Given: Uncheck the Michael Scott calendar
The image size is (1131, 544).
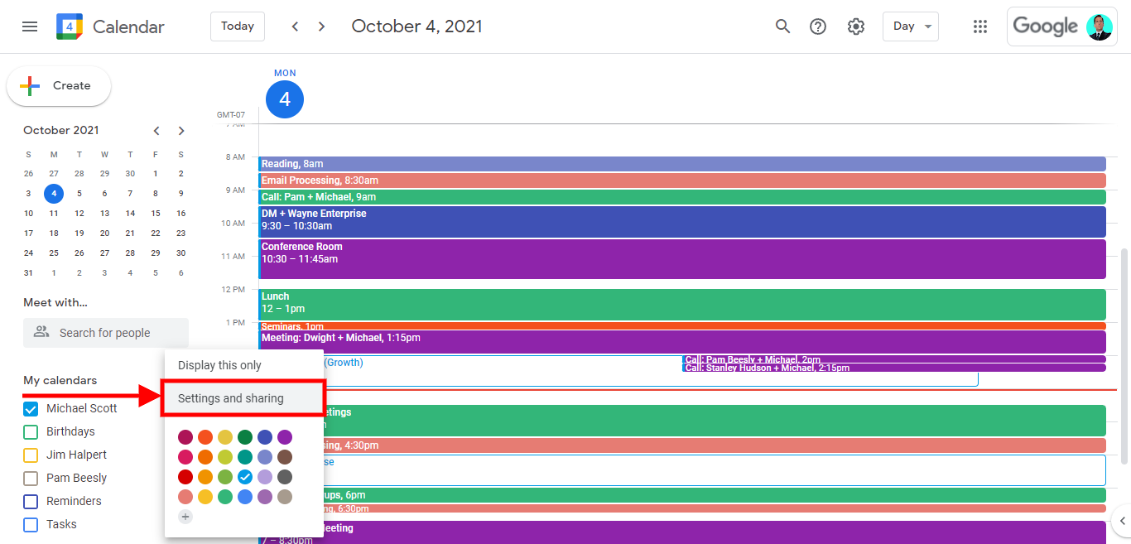Looking at the screenshot, I should tap(31, 408).
